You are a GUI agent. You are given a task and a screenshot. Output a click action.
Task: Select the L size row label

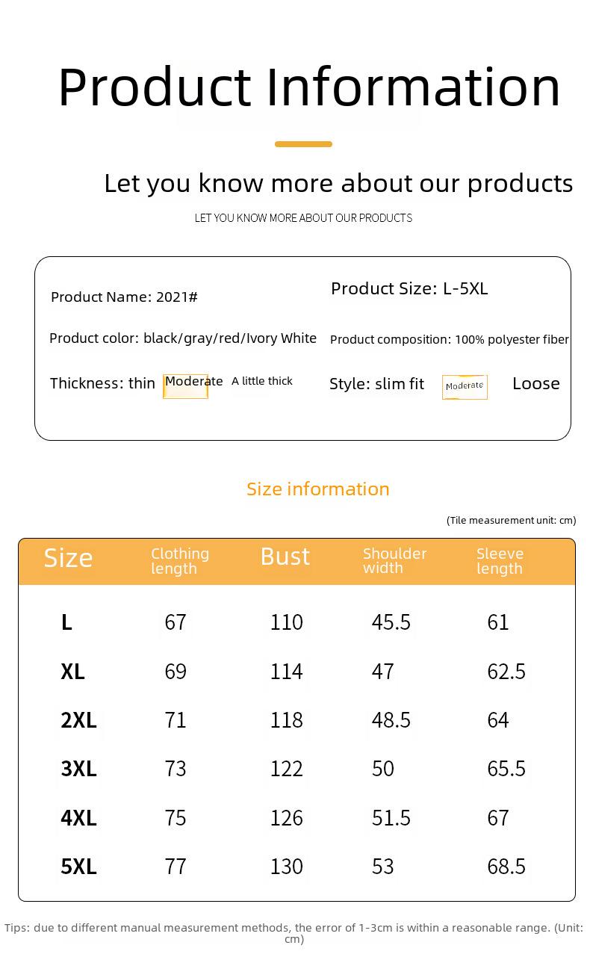pyautogui.click(x=66, y=622)
